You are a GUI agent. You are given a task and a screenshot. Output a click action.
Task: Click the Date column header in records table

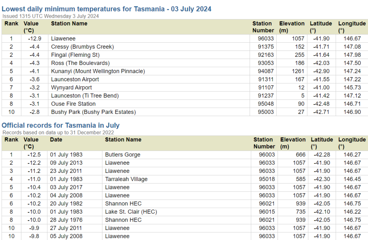tap(56, 140)
